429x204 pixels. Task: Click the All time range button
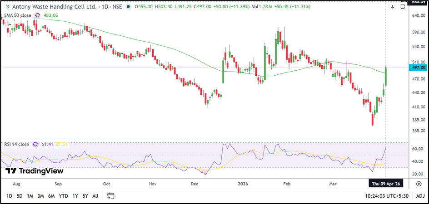[x=95, y=196]
